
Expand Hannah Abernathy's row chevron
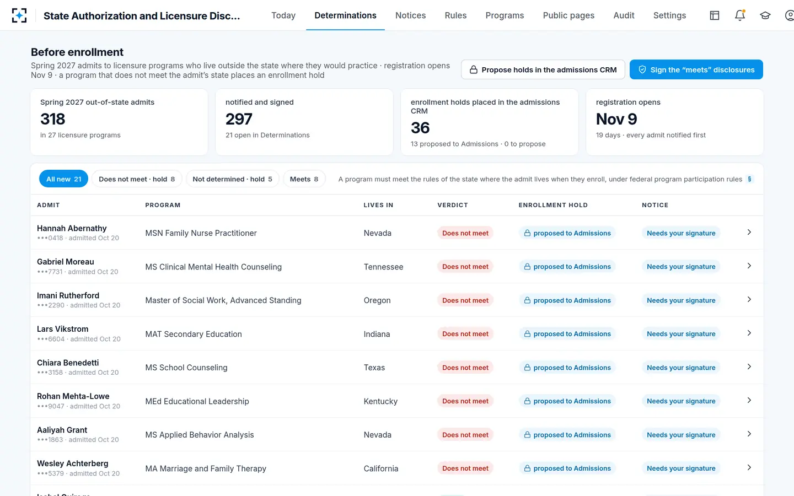[x=749, y=233]
